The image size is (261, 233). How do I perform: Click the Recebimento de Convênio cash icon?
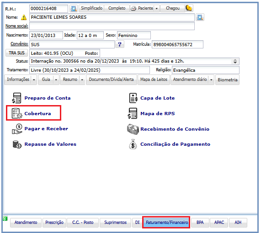click(x=133, y=129)
